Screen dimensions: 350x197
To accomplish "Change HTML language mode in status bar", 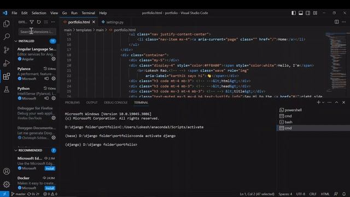I will click(x=325, y=194).
